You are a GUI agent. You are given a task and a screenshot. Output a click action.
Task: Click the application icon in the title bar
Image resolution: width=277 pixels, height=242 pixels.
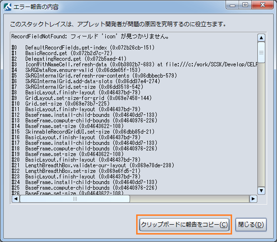tap(7, 7)
